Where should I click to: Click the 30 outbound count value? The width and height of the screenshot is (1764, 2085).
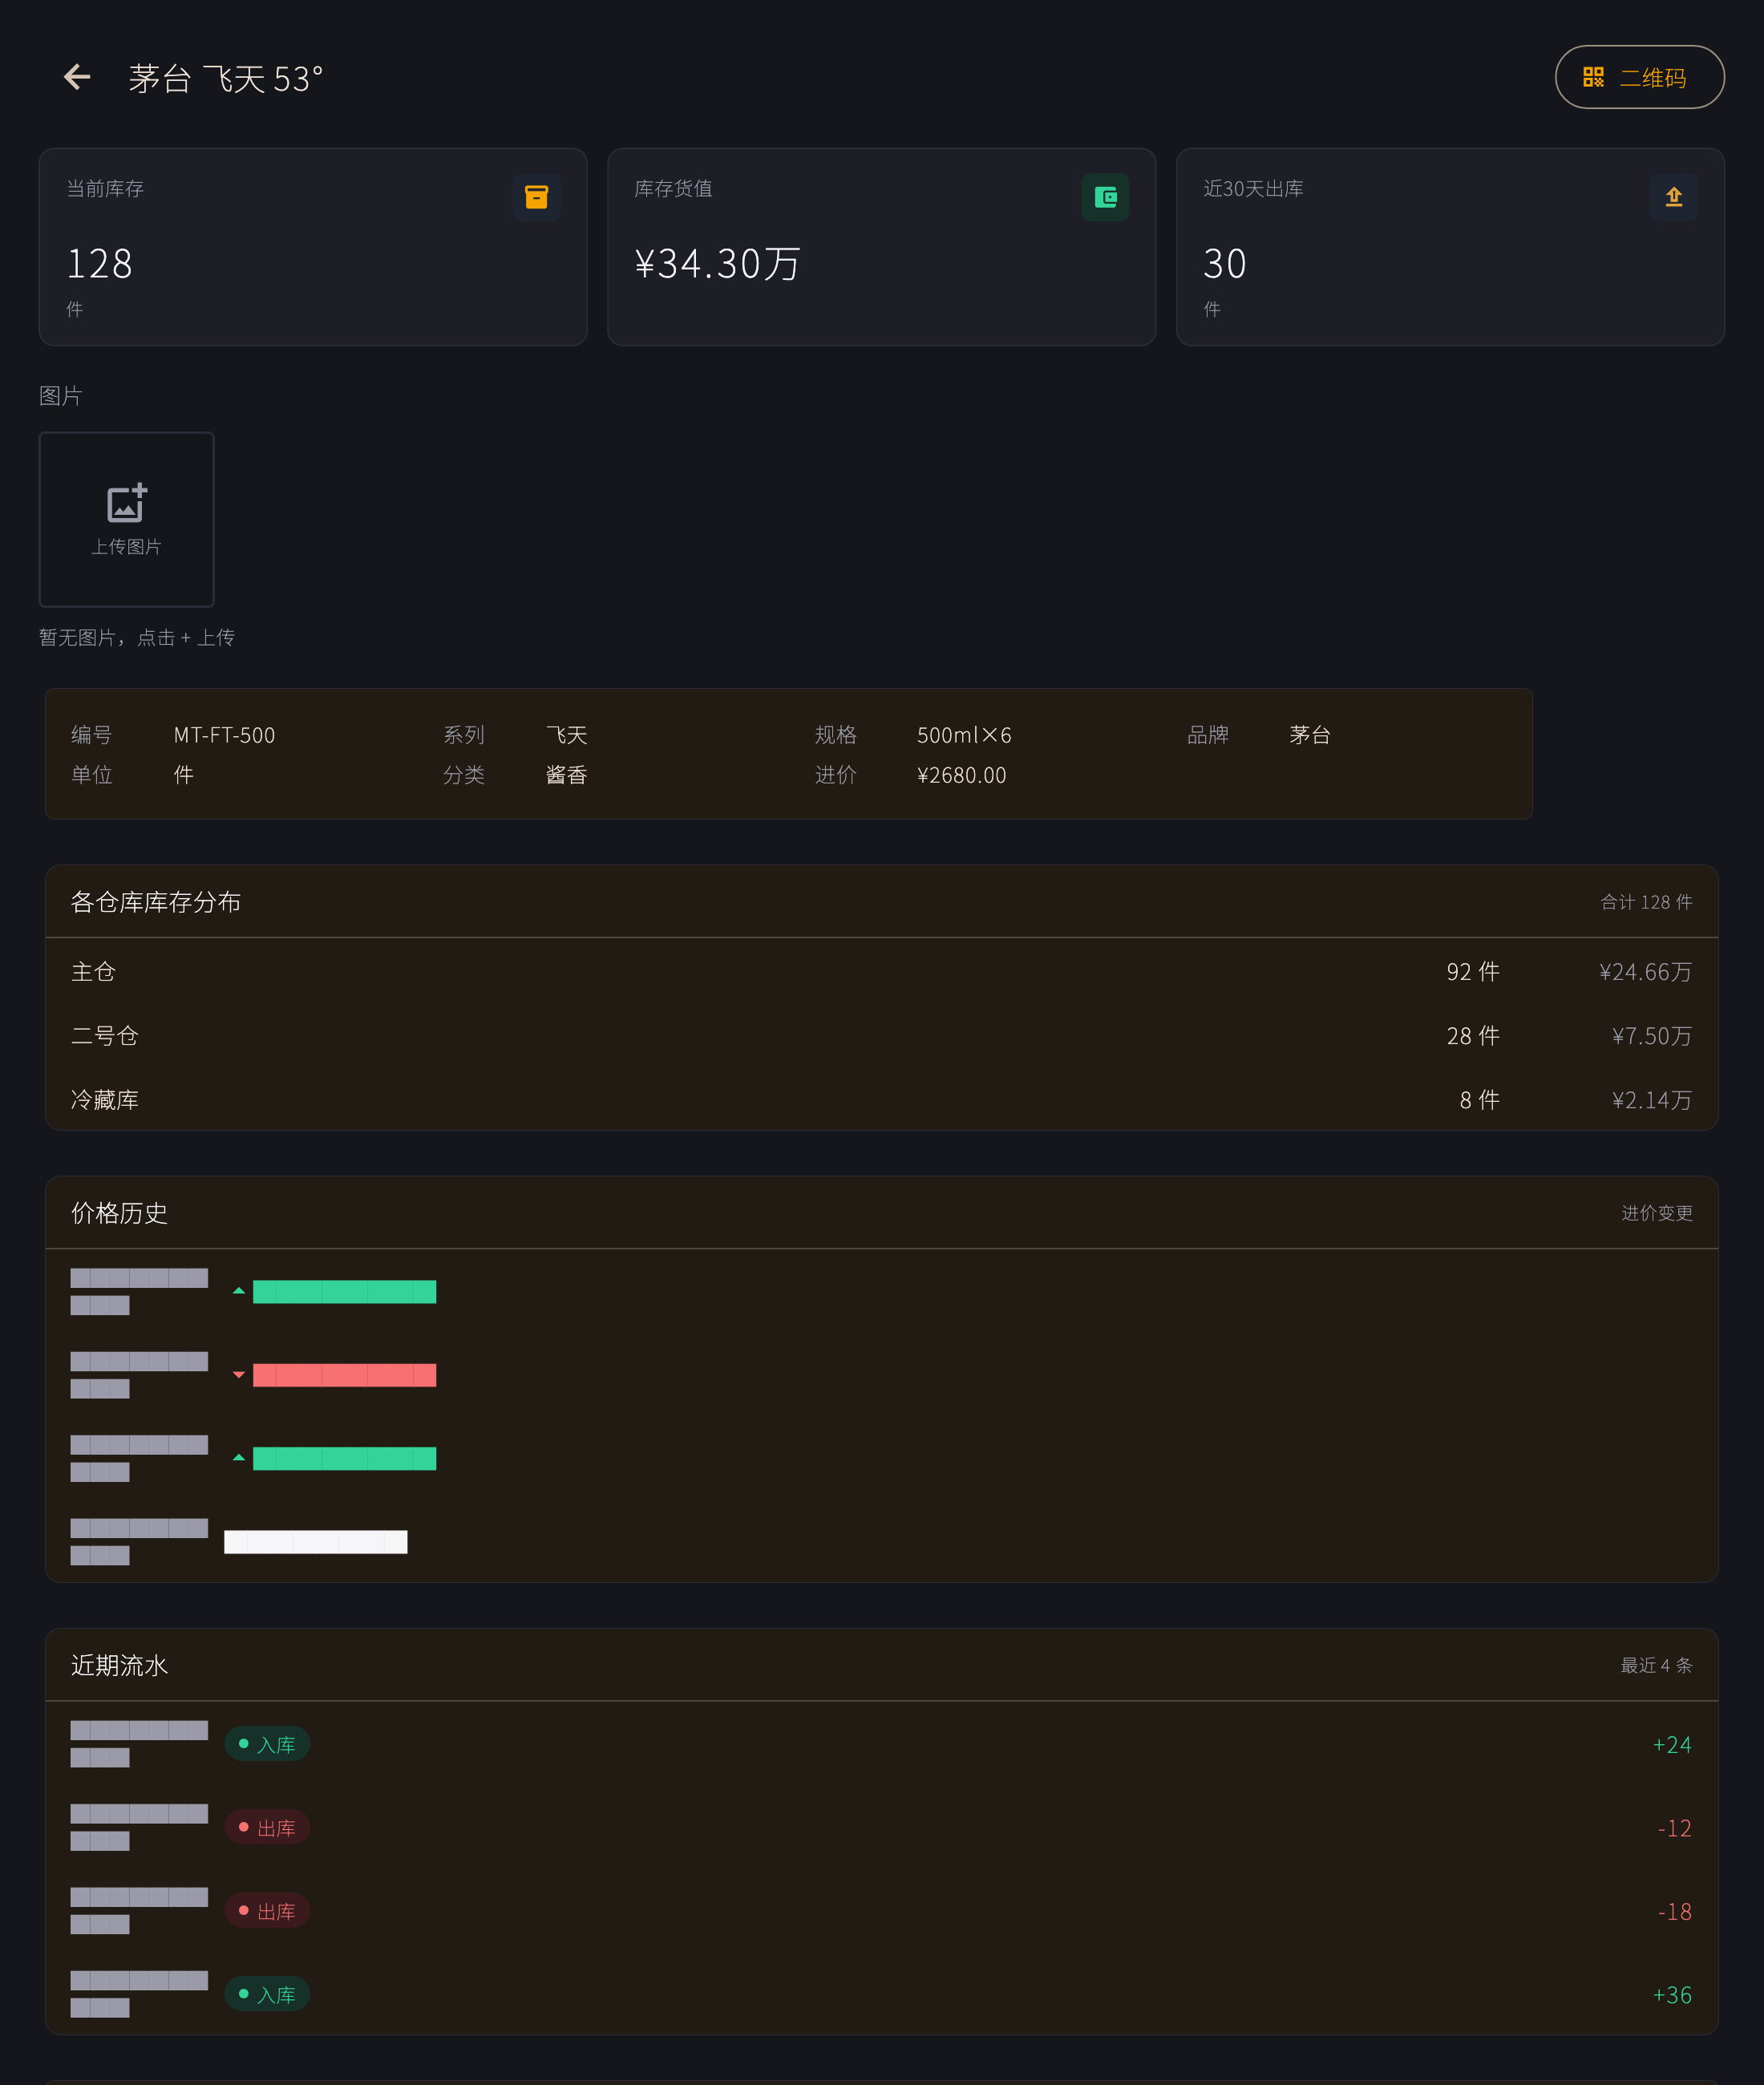pyautogui.click(x=1225, y=264)
